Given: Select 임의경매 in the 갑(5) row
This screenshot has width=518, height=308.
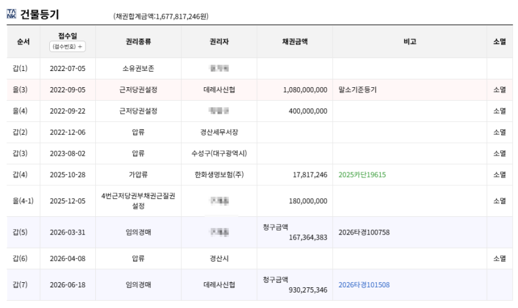Looking at the screenshot, I should pos(139,232).
